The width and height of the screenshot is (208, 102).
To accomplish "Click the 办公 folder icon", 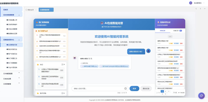I will [x=38, y=65].
